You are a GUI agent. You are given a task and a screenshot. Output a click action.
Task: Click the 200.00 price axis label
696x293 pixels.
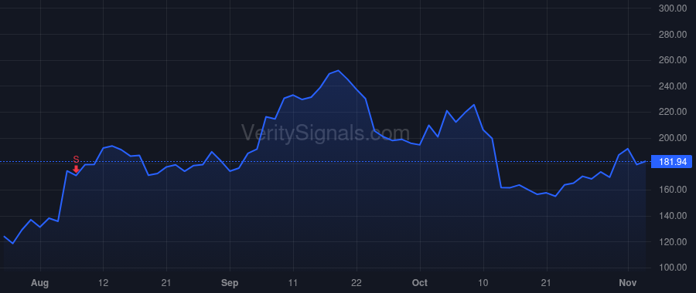coord(673,138)
